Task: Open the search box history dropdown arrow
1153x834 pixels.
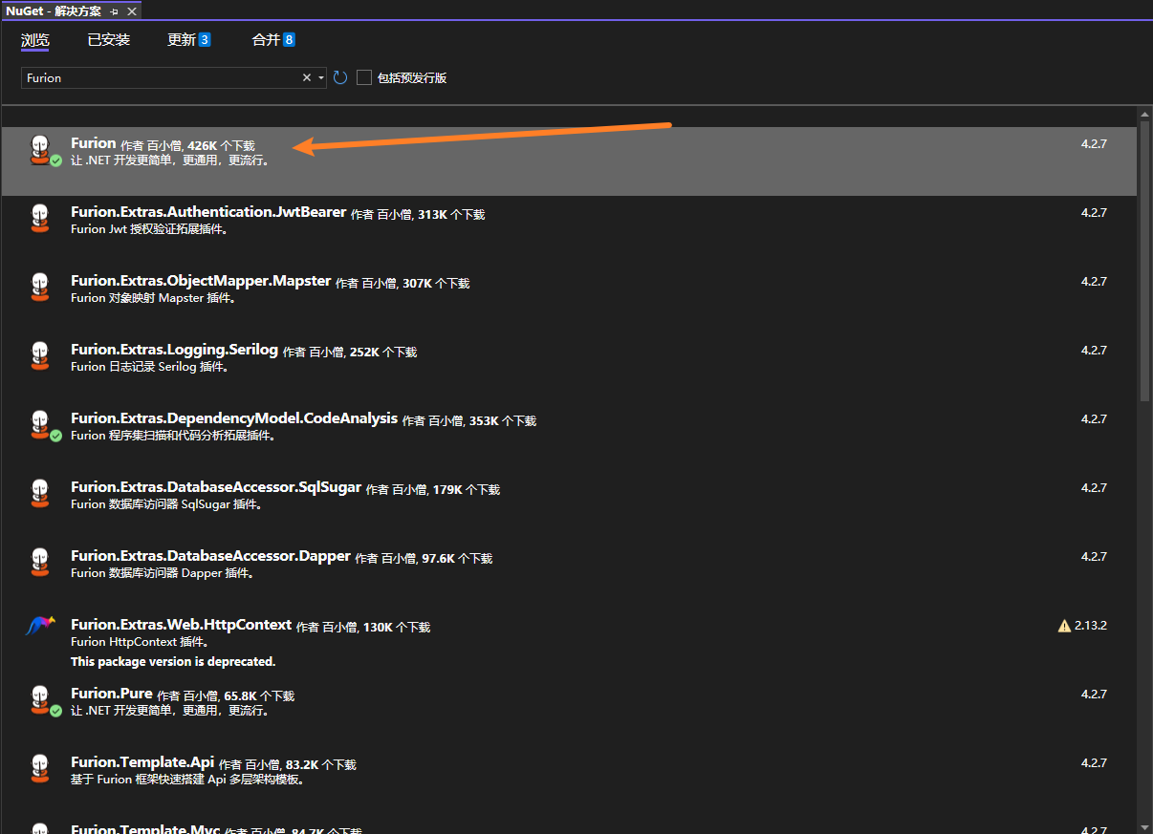Action: 321,78
